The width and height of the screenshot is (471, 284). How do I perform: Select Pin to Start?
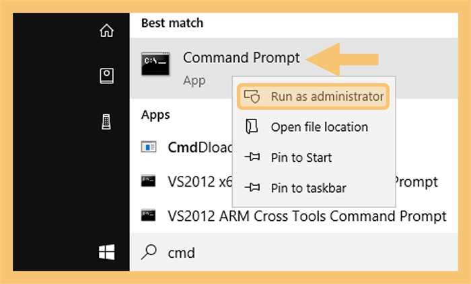pos(314,157)
